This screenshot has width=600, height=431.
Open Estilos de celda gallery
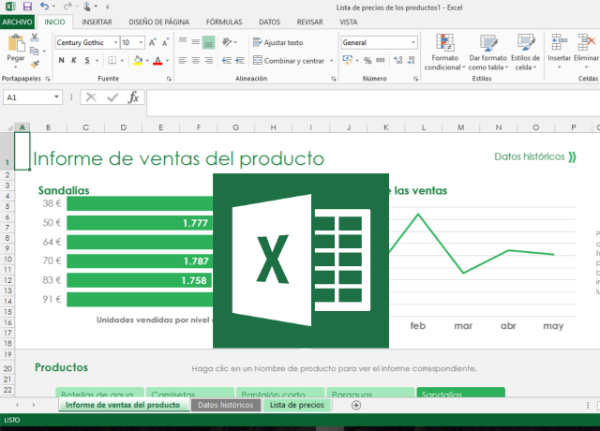525,52
